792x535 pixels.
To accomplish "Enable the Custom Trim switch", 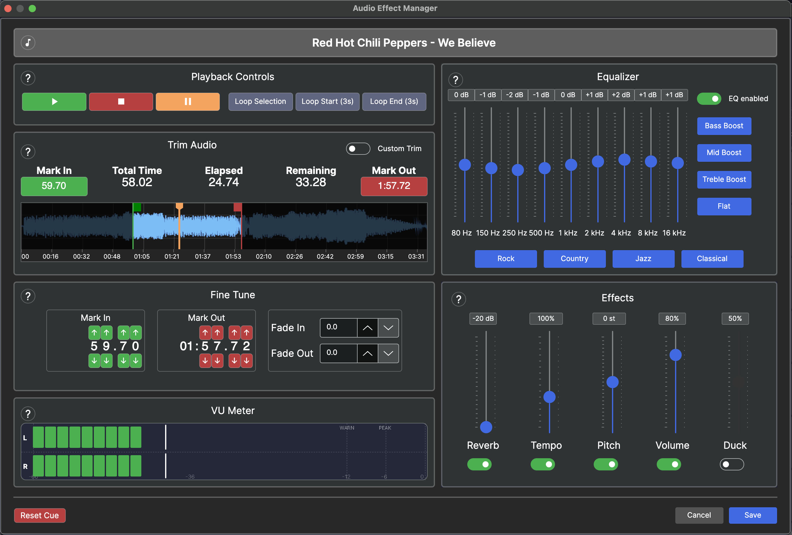I will (x=358, y=149).
